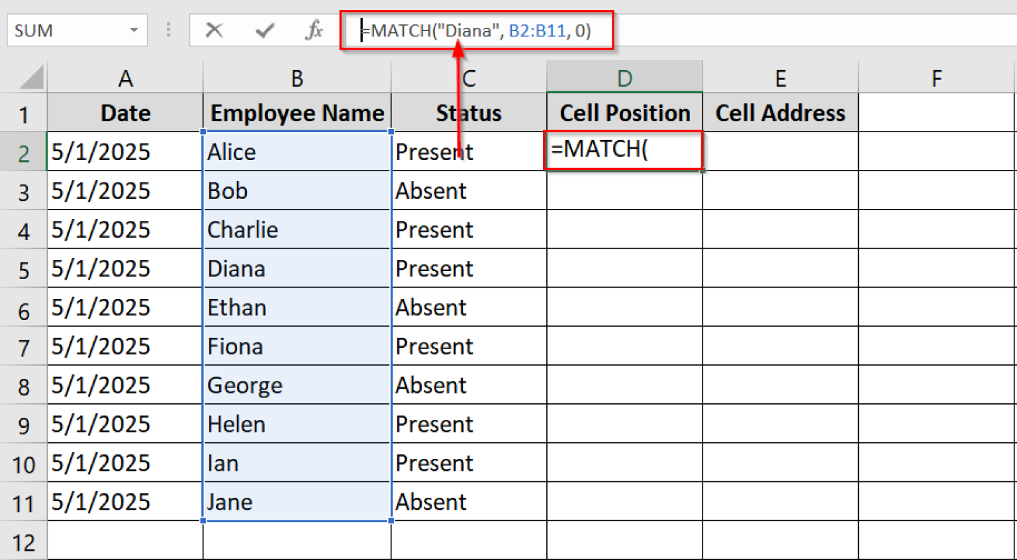Image resolution: width=1017 pixels, height=560 pixels.
Task: Click the Cell Position header cell
Action: pyautogui.click(x=624, y=112)
